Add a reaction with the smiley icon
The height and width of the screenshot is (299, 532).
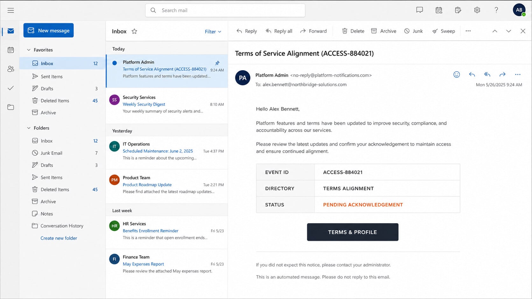[457, 74]
